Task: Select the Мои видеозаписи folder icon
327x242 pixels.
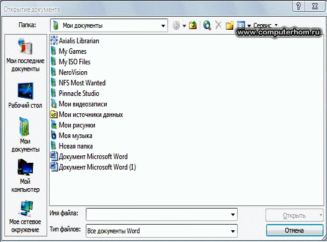Action: point(54,103)
